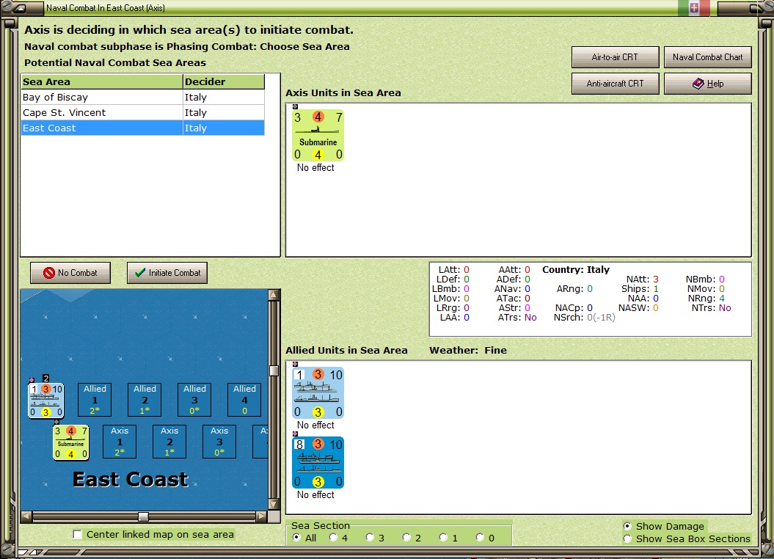Click the map's vertical scrollbar down arrow
Image resolution: width=774 pixels, height=559 pixels.
tap(274, 504)
